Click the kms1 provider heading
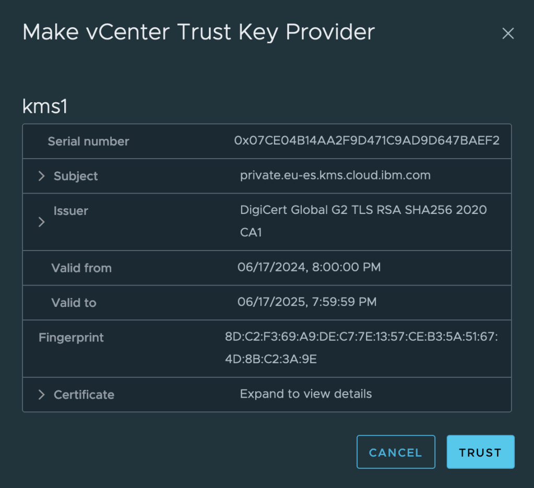 pos(45,106)
